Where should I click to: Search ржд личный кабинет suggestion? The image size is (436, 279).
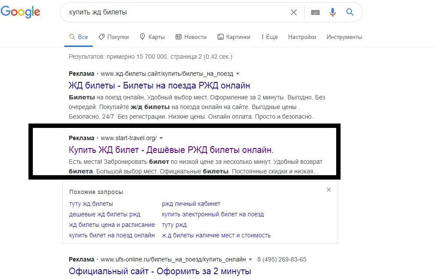click(191, 204)
